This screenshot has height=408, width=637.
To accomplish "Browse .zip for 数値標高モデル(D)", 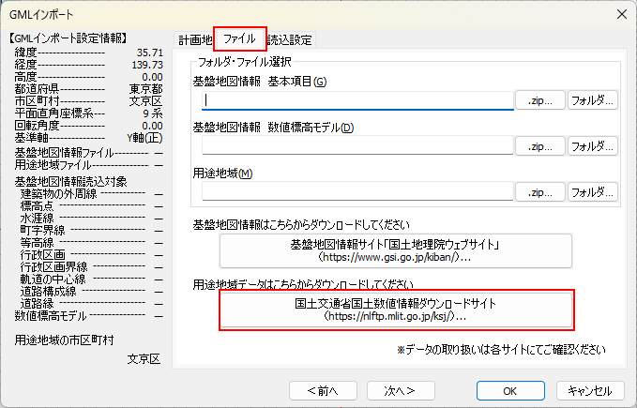I will click(540, 146).
